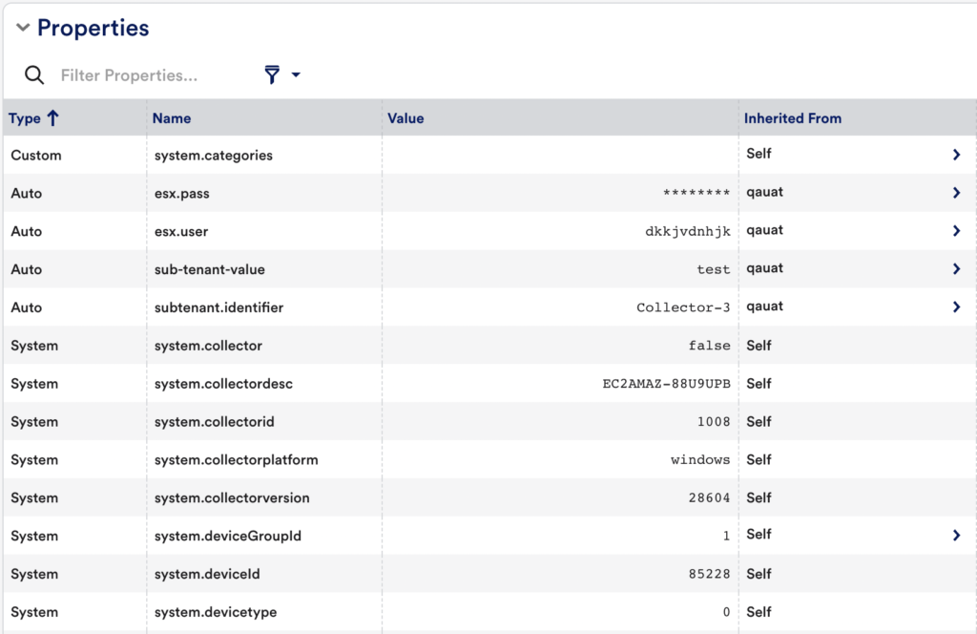Image resolution: width=977 pixels, height=634 pixels.
Task: Sort by the Inherited From column header
Action: tap(793, 118)
